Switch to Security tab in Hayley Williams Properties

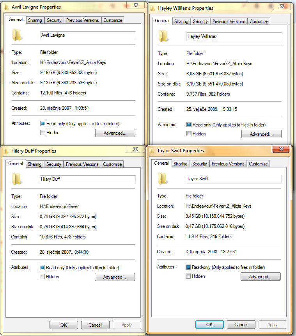200,21
